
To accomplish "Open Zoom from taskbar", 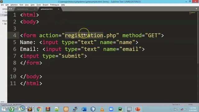I will 111,109.
